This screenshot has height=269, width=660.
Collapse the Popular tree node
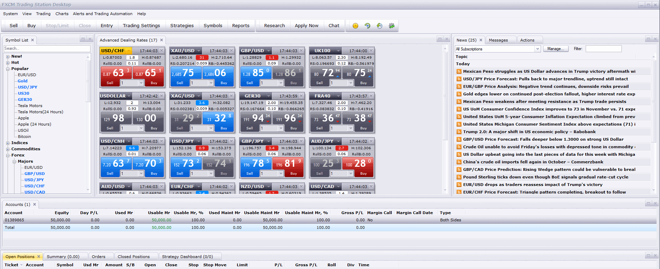(8, 69)
